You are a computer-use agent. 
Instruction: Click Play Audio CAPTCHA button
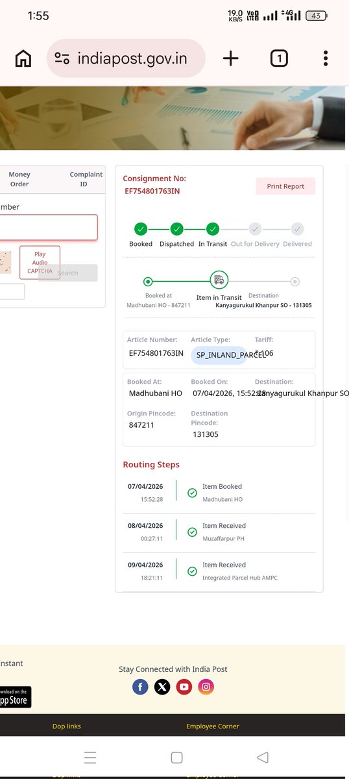(x=40, y=262)
